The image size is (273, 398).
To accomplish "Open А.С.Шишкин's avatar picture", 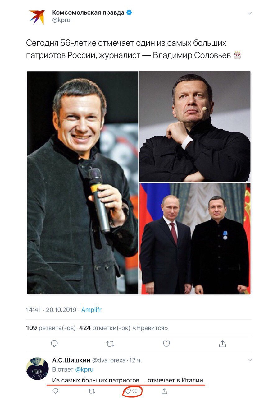I will 37,368.
